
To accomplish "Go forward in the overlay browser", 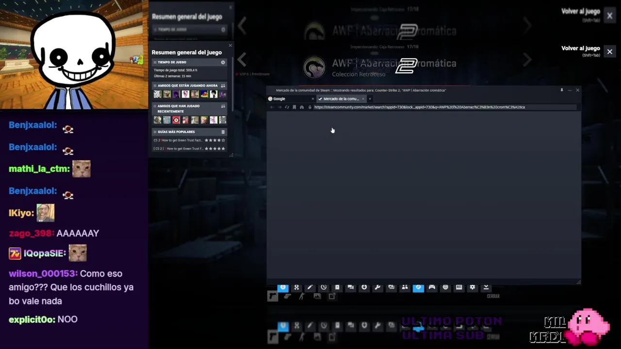I will click(279, 107).
